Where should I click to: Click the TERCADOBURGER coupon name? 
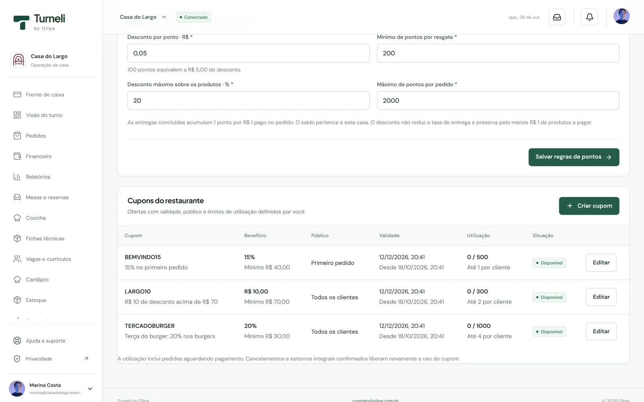[x=150, y=326]
